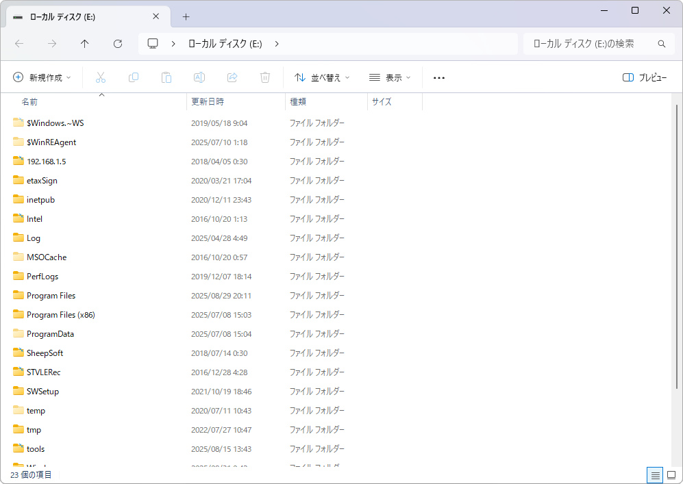Image resolution: width=683 pixels, height=484 pixels.
Task: Open the see more ellipsis menu
Action: coord(439,77)
